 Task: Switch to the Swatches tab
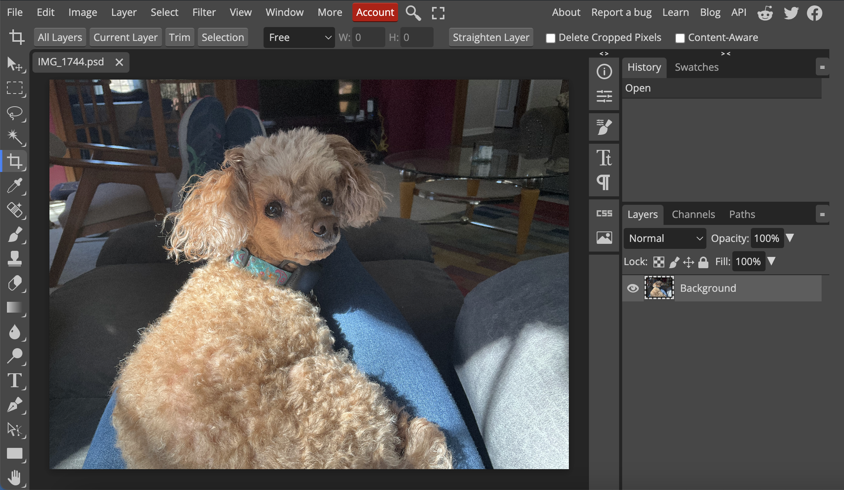point(696,66)
